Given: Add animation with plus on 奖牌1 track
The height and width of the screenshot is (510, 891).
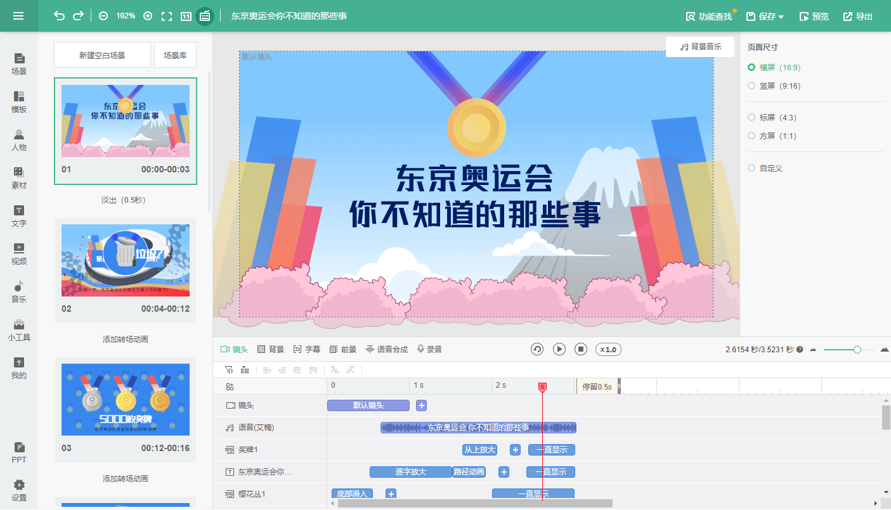Looking at the screenshot, I should [x=516, y=450].
